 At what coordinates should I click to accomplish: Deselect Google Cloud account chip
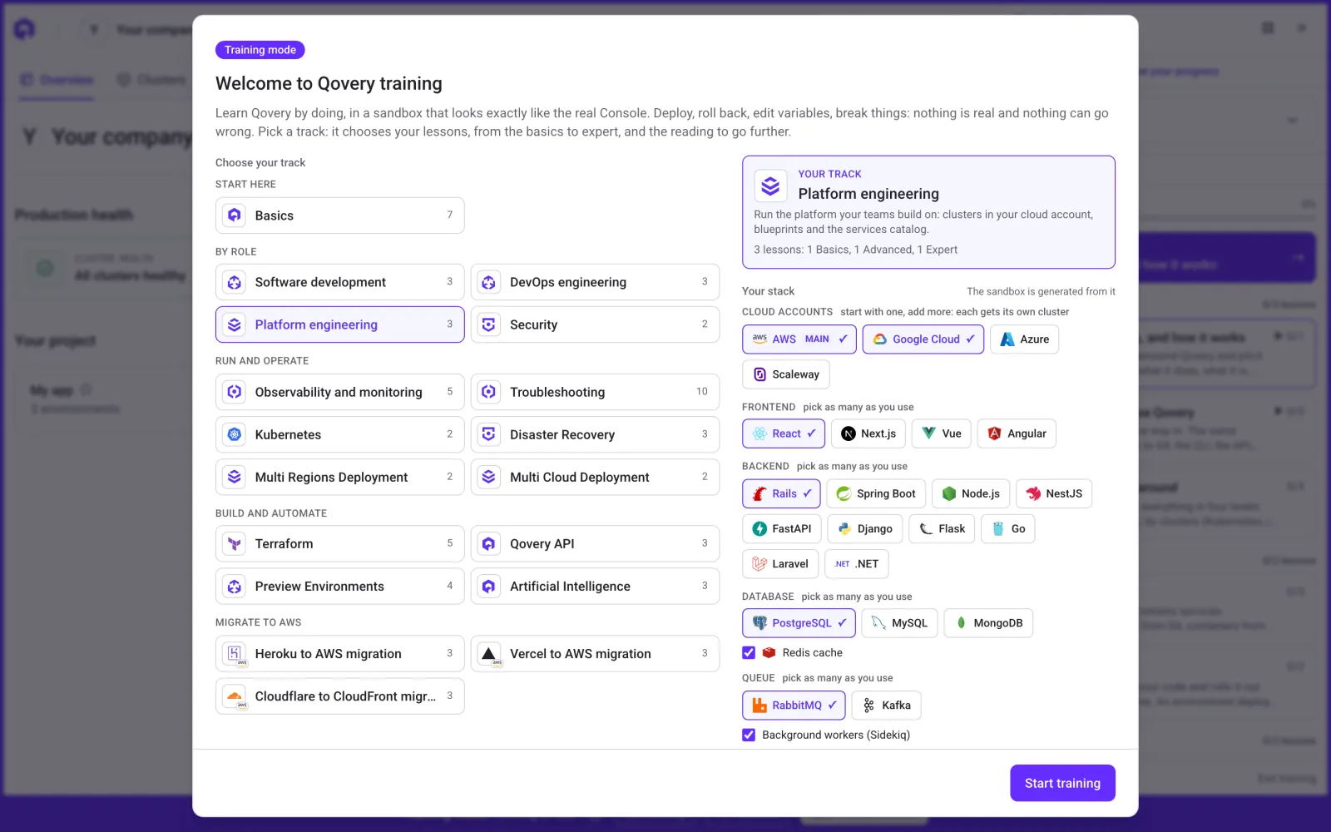[x=923, y=339]
